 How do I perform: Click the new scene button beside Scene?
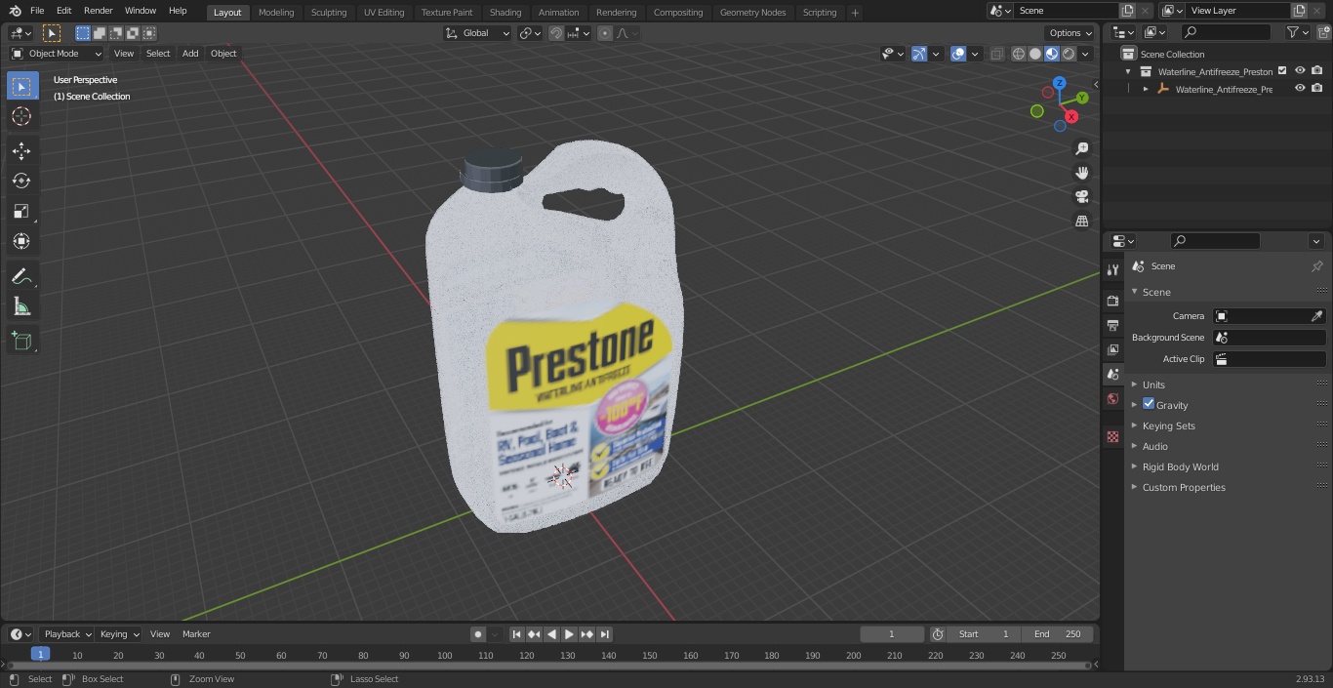[x=1127, y=11]
